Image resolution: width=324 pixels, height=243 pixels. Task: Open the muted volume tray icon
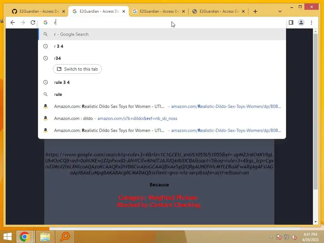294,237
